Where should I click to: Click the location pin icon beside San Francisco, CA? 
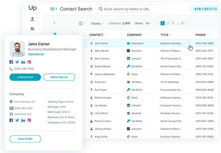[x=11, y=102]
